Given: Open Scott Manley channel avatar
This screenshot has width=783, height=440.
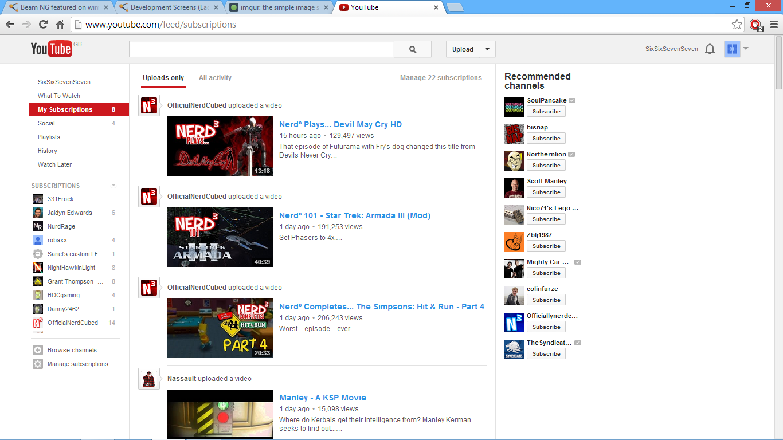Looking at the screenshot, I should (514, 188).
